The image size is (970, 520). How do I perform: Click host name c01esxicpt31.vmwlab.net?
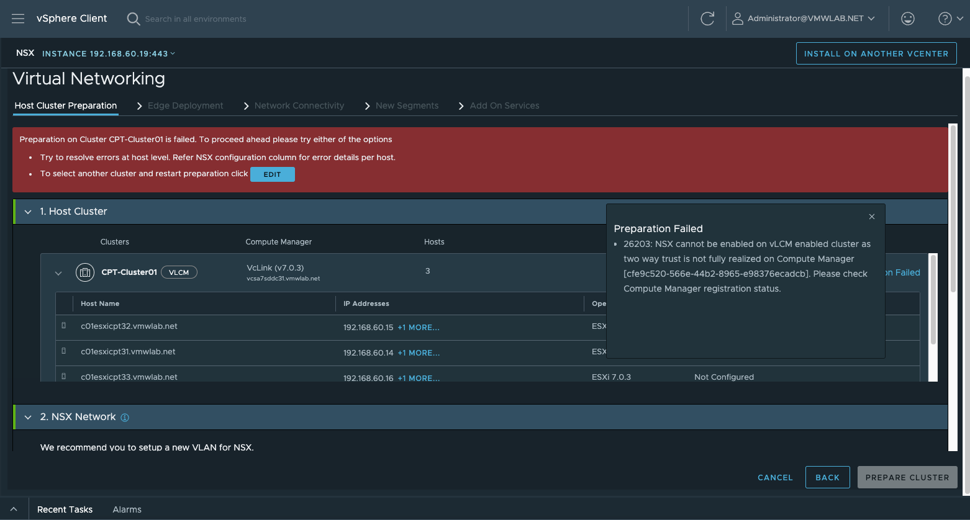(128, 352)
